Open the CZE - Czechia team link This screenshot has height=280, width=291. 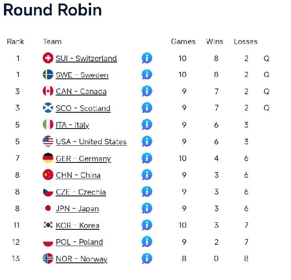[81, 192]
